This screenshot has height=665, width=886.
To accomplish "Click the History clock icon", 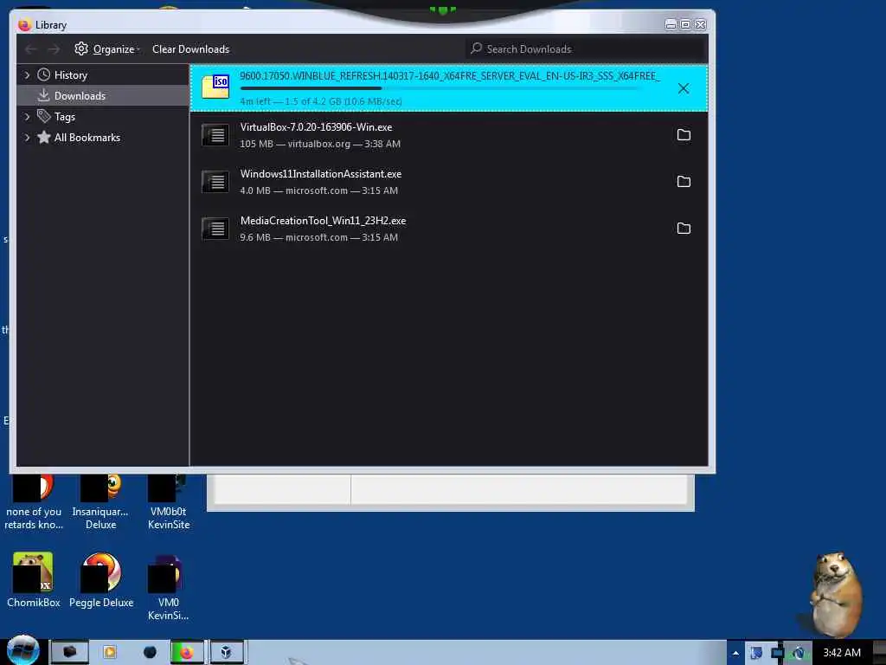I will (x=43, y=74).
